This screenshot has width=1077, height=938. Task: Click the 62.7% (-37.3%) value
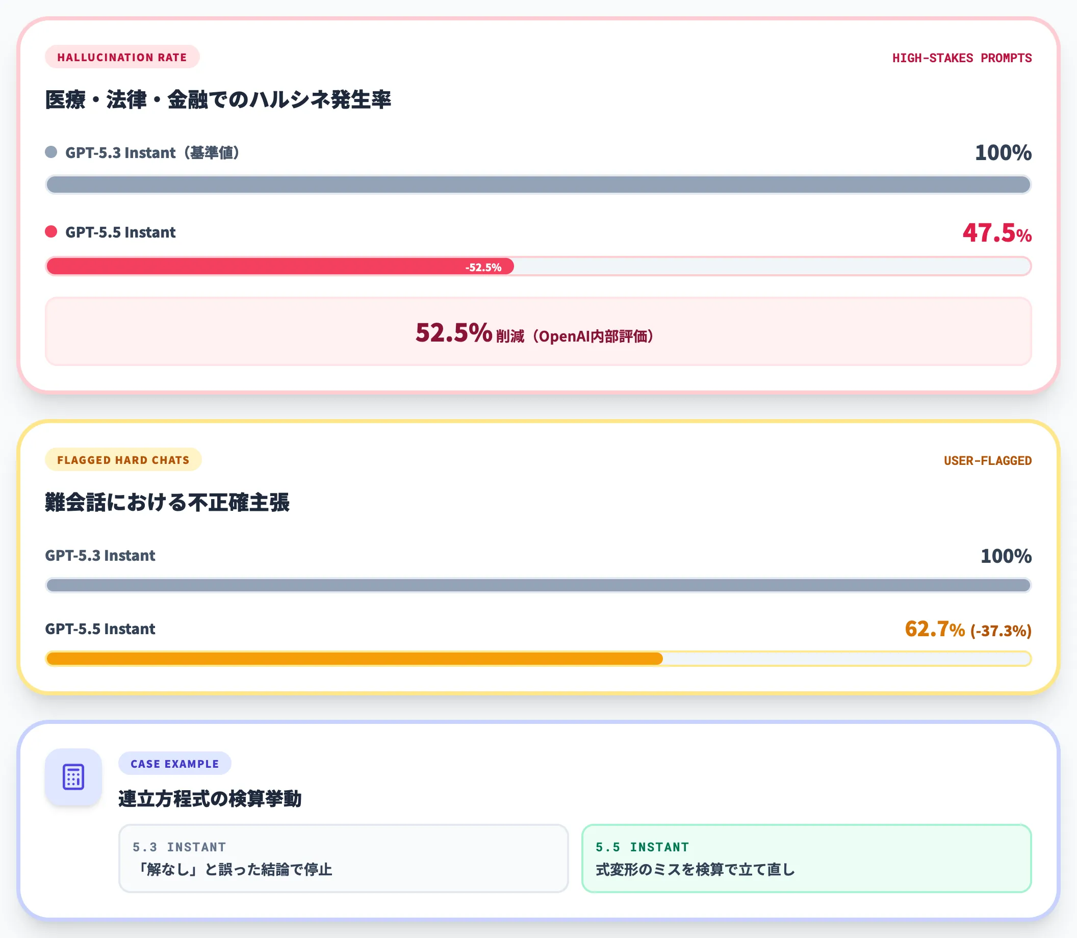(x=968, y=629)
